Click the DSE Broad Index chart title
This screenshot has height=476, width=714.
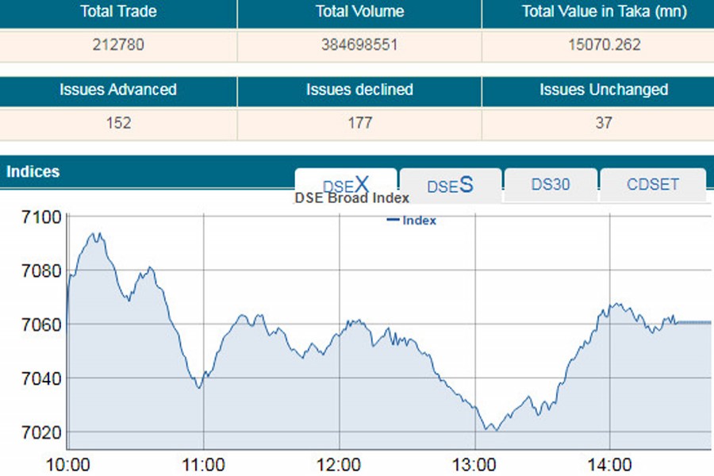pos(351,198)
